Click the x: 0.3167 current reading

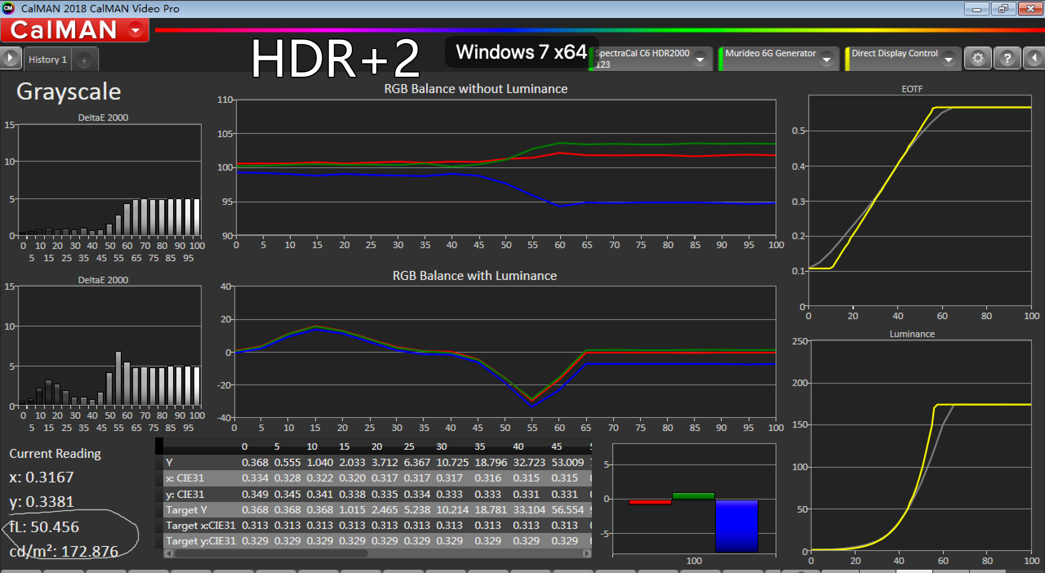pyautogui.click(x=41, y=477)
